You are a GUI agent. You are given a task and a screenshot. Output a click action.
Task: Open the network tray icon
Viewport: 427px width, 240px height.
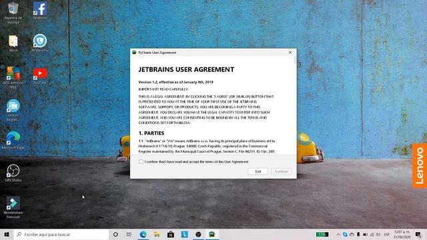point(372,234)
